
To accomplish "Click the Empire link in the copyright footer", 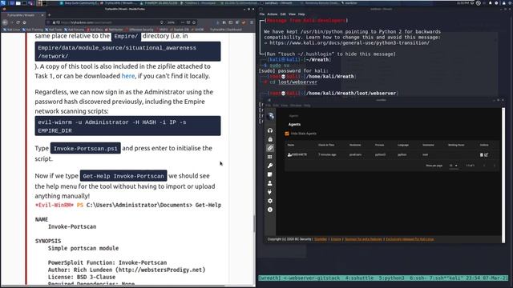I will pos(336,239).
